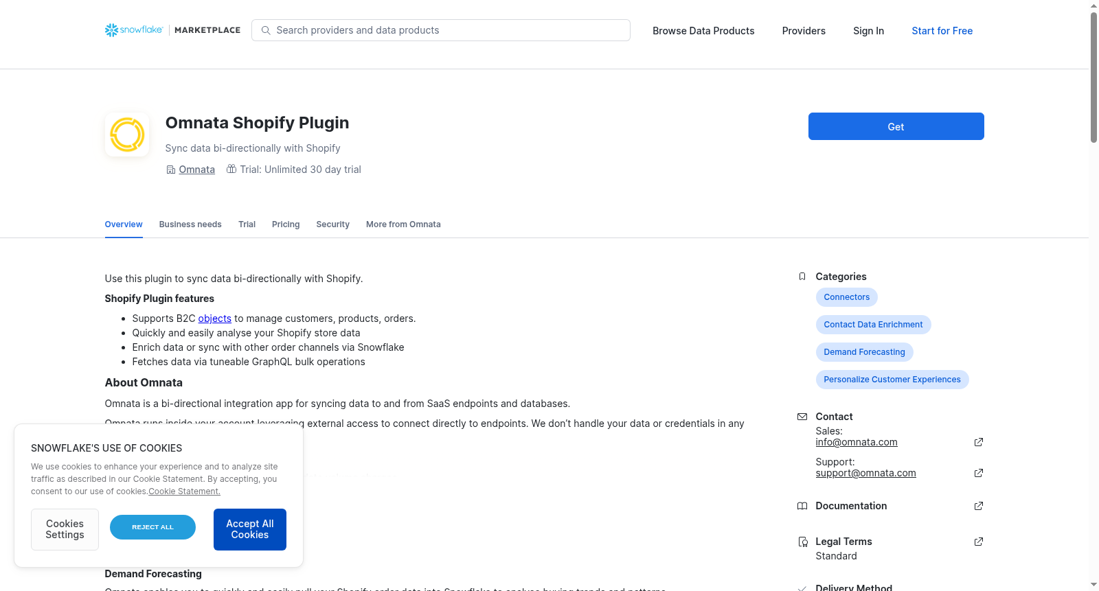Image resolution: width=1099 pixels, height=591 pixels.
Task: Open the Omnata provider link
Action: [x=196, y=170]
